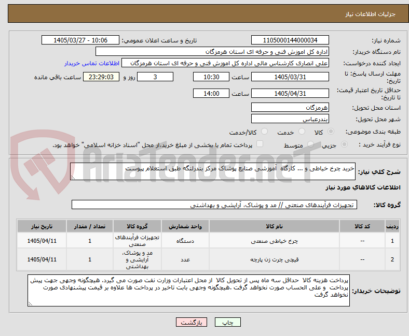
Task: Toggle the اسناد خزانه اسلامی payment checkbox
Action: [260, 144]
